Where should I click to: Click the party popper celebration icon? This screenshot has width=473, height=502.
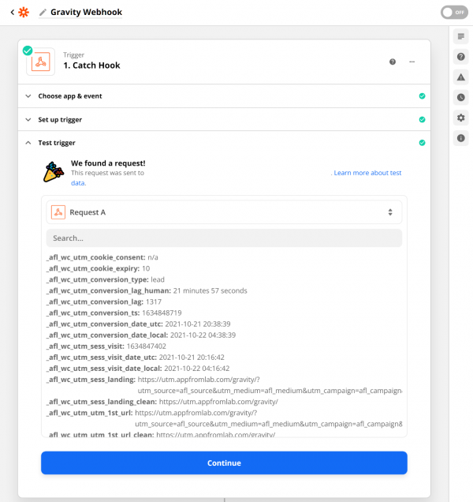tap(54, 172)
